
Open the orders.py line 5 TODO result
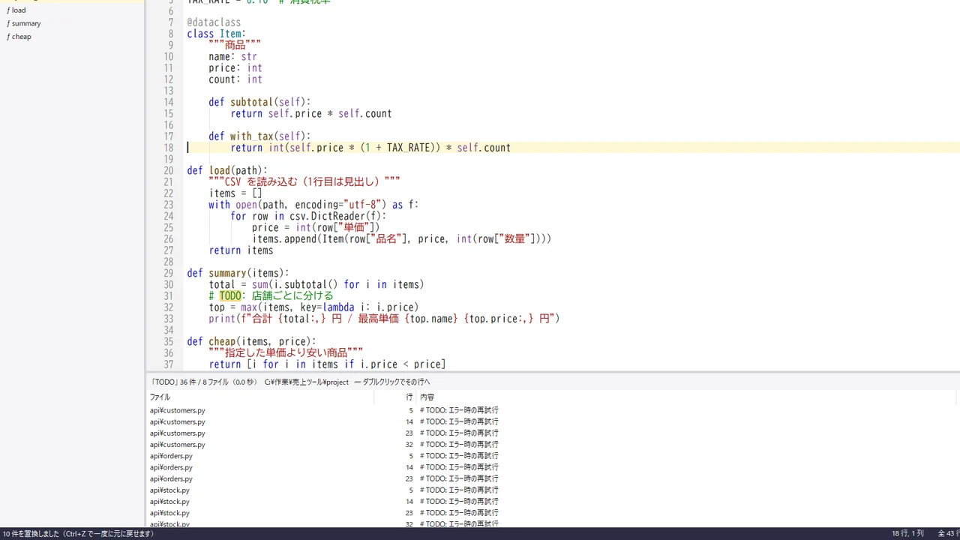click(x=553, y=456)
